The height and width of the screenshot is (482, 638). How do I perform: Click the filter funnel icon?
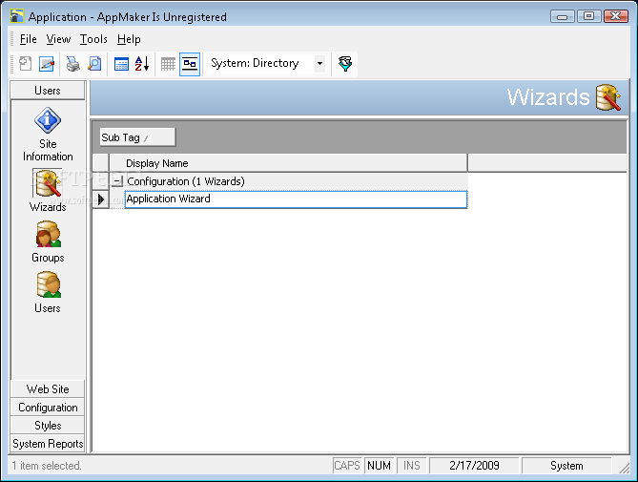(345, 64)
